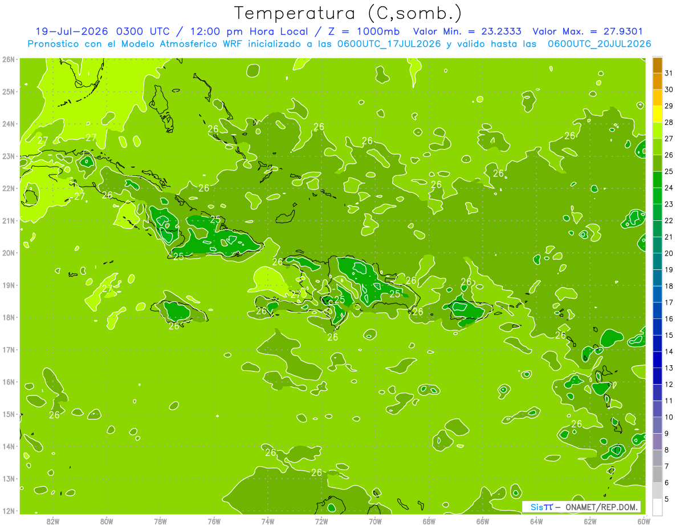Pick the yellow legend swatch between 28 and 29
Image resolution: width=684 pixels, height=529 pixels.
click(x=657, y=115)
